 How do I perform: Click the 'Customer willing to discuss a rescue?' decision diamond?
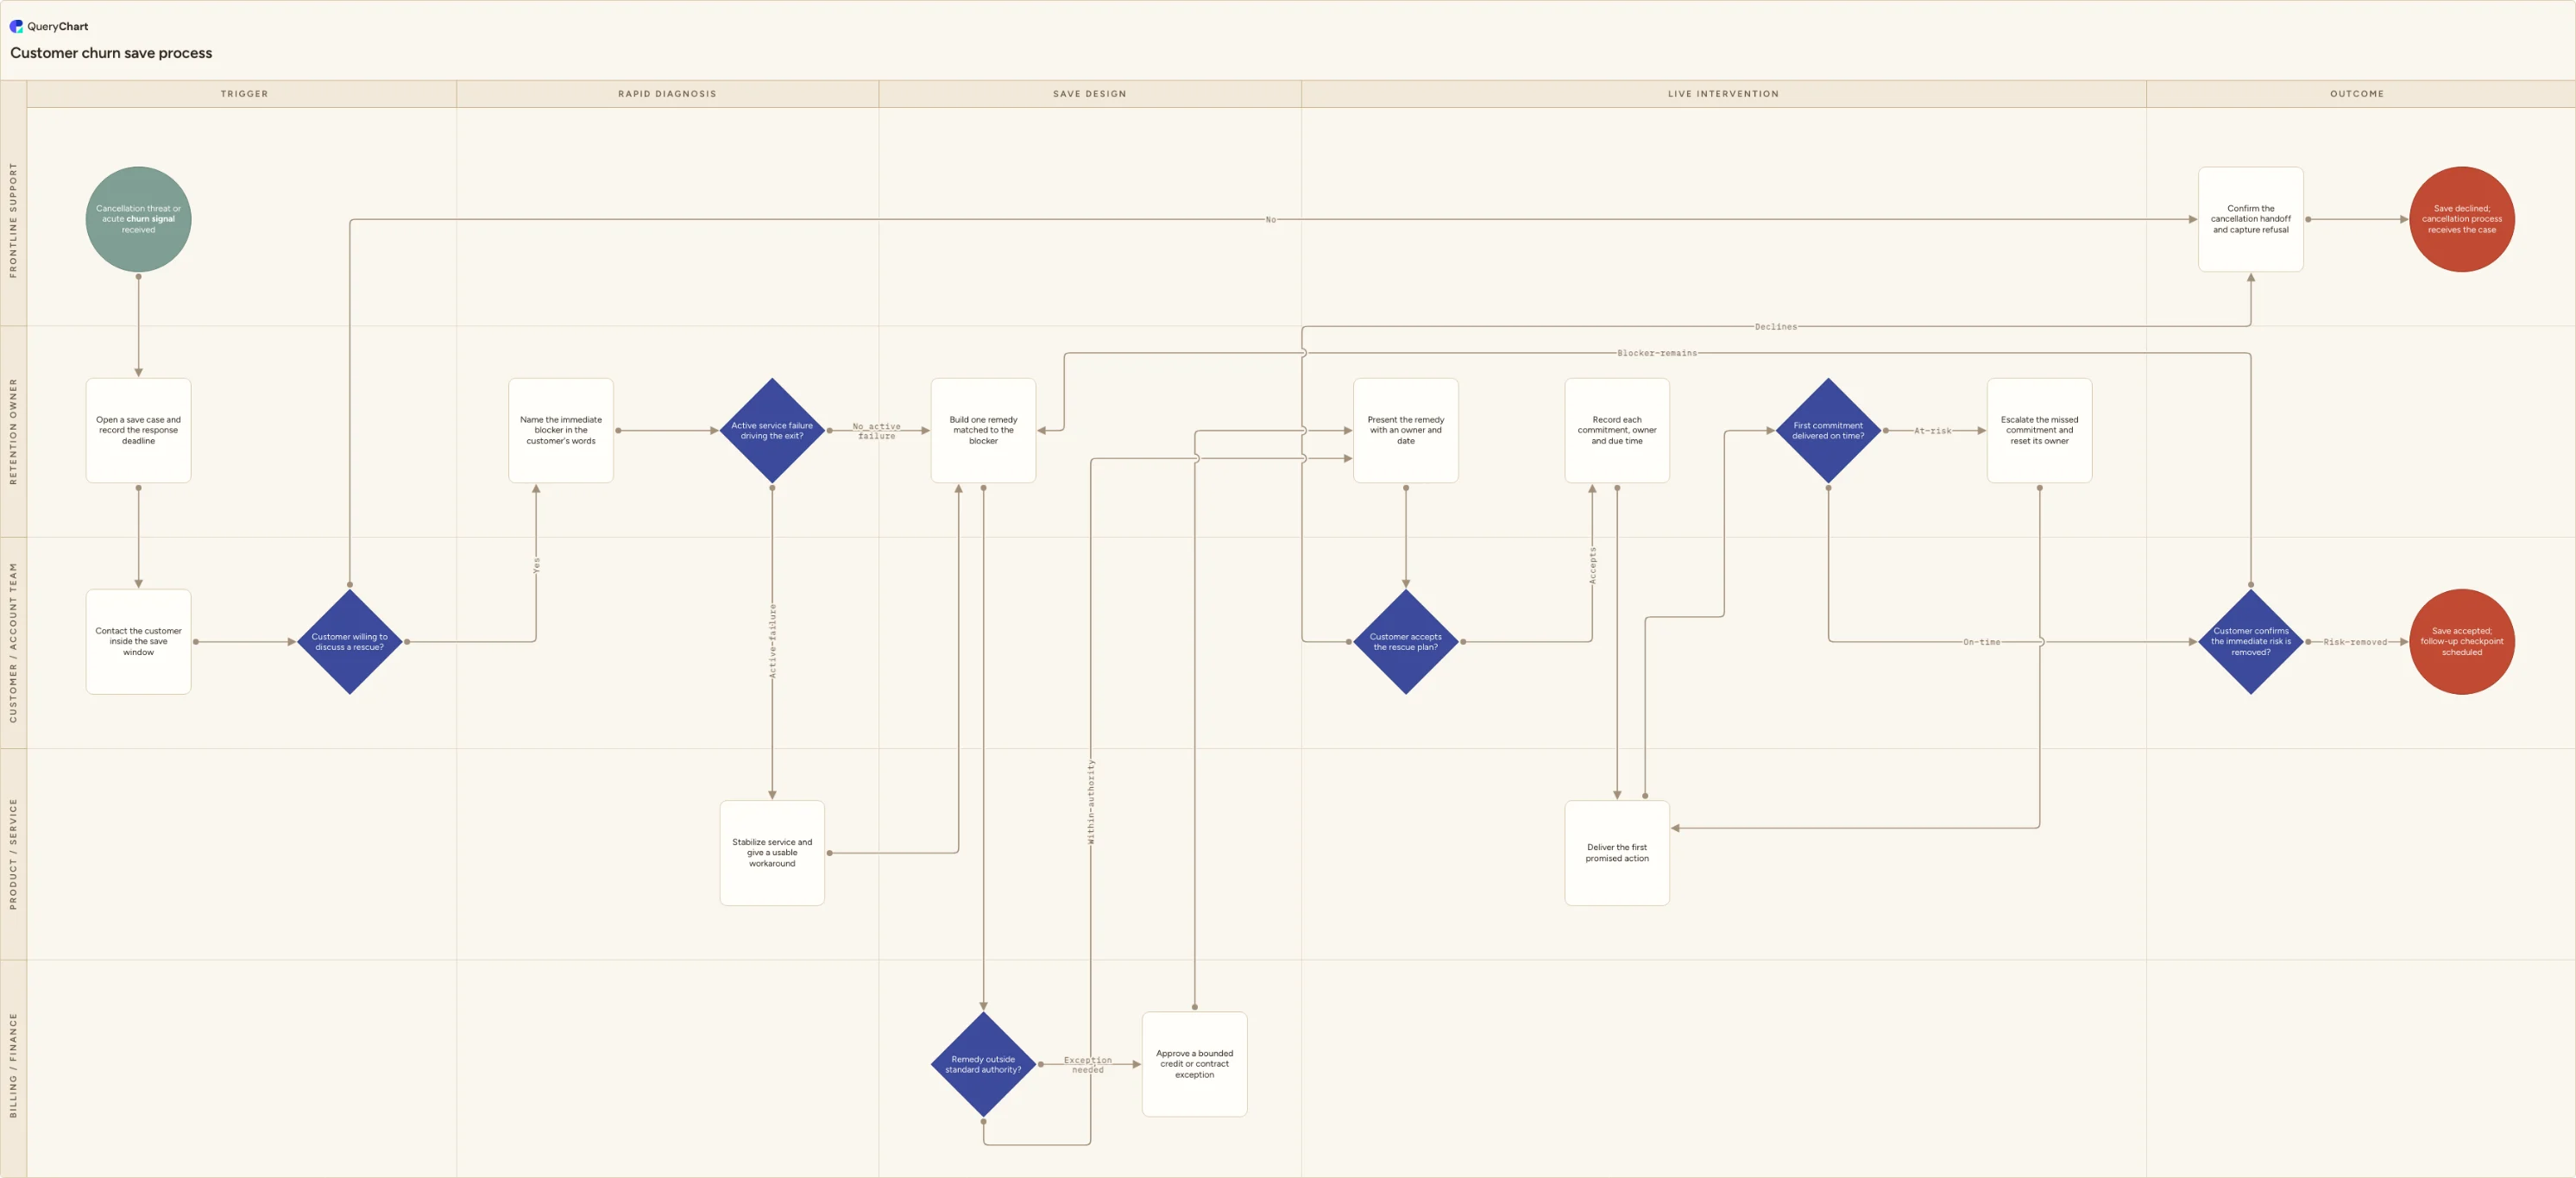click(350, 641)
